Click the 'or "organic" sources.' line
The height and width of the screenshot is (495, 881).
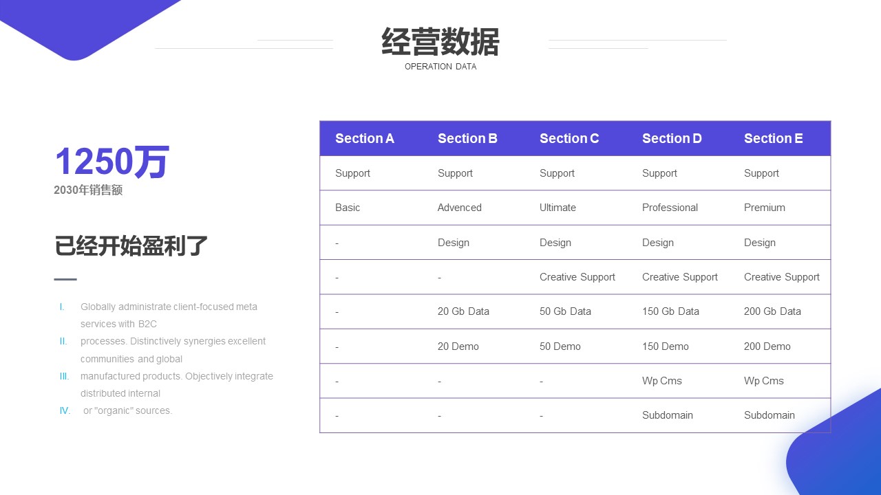coord(128,411)
